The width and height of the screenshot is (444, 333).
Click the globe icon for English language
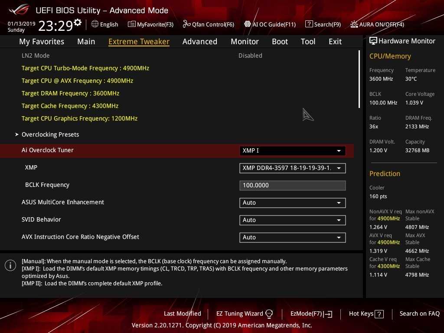95,24
